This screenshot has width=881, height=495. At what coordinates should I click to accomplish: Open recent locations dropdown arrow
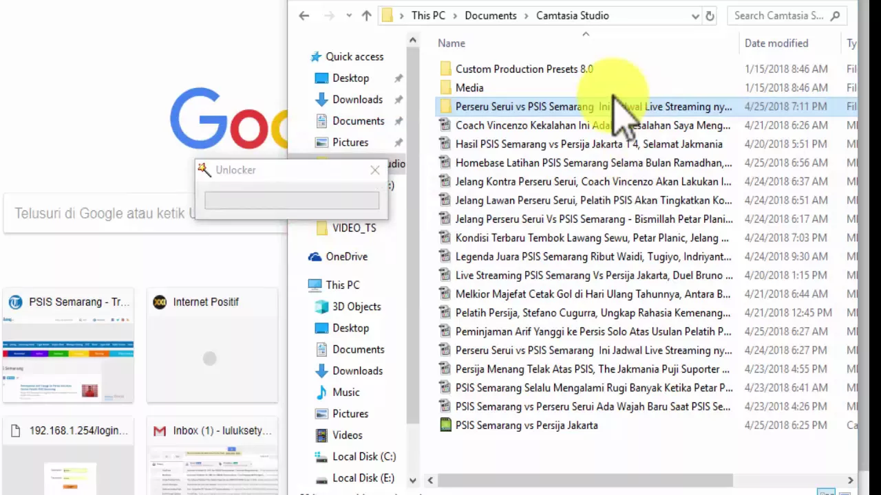[x=349, y=16]
